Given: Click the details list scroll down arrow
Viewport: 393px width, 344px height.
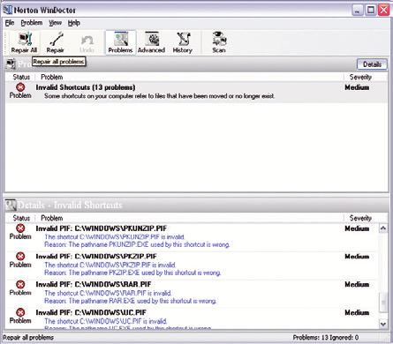Looking at the screenshot, I should pos(383,324).
